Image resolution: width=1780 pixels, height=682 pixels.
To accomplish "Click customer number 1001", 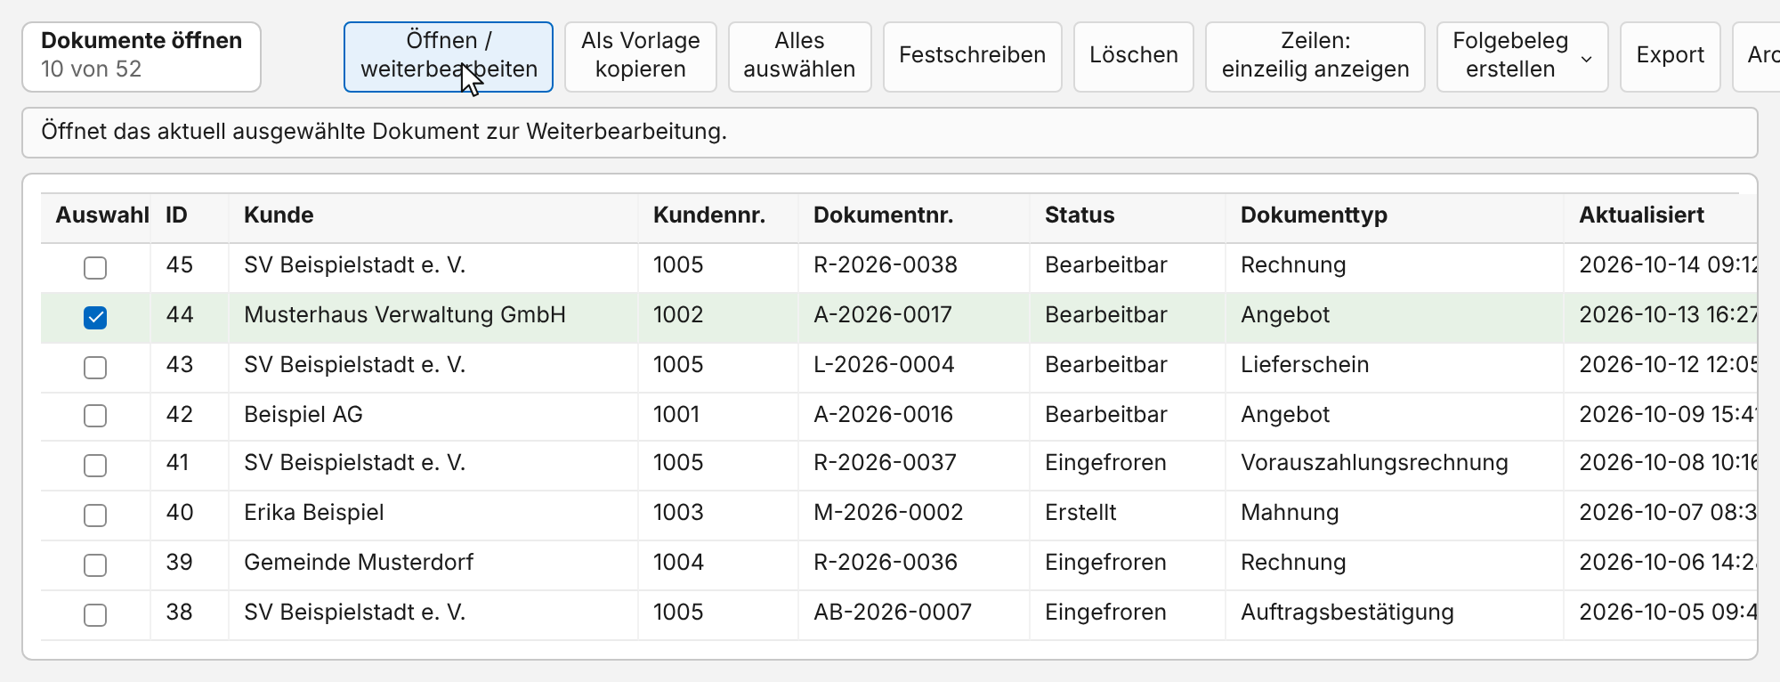I will point(676,414).
